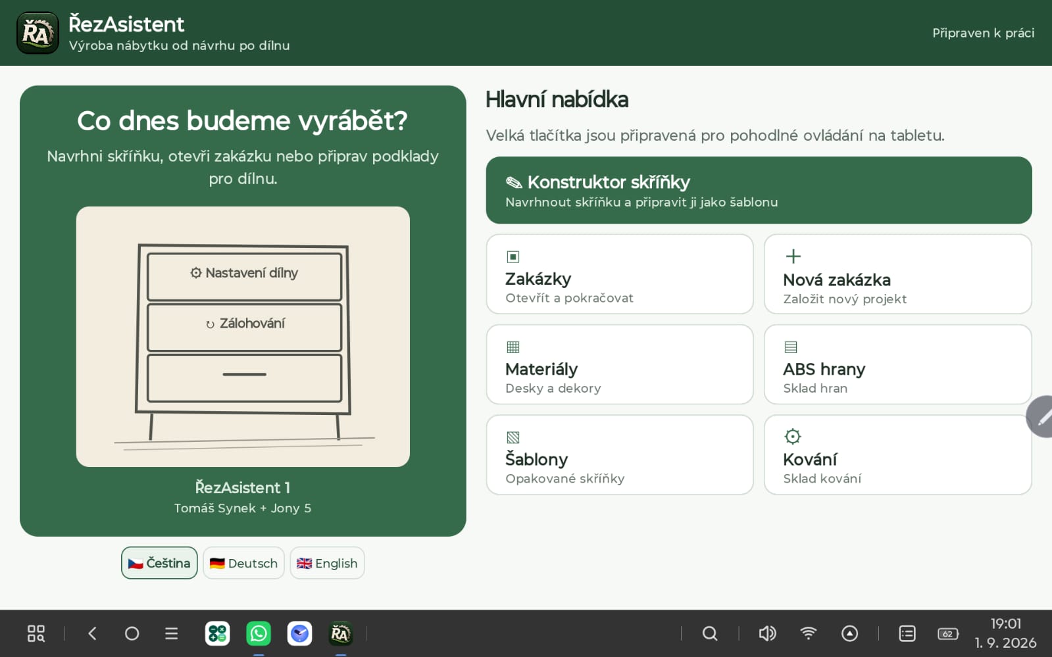Click the lines icon on ABS hrany
Viewport: 1052px width, 657px height.
pos(791,347)
